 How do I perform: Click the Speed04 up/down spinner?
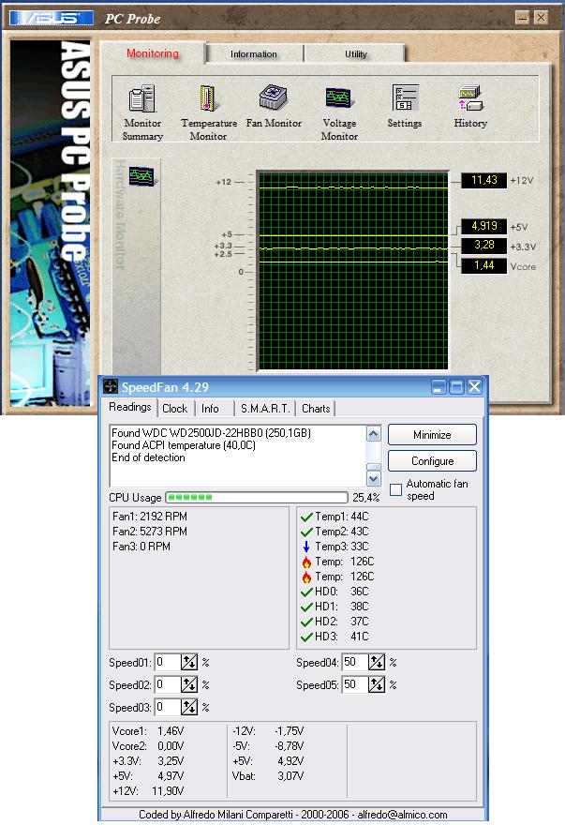click(x=376, y=662)
